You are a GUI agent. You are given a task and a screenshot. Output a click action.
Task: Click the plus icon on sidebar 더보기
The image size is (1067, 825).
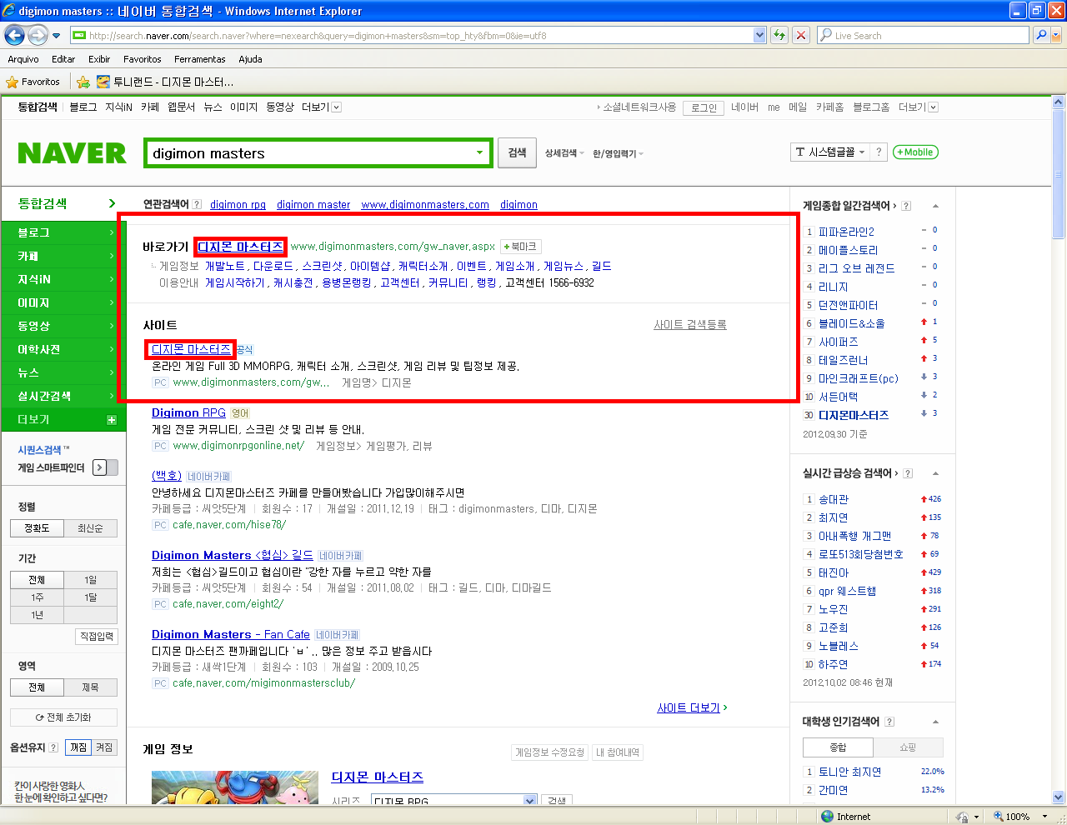[x=112, y=420]
